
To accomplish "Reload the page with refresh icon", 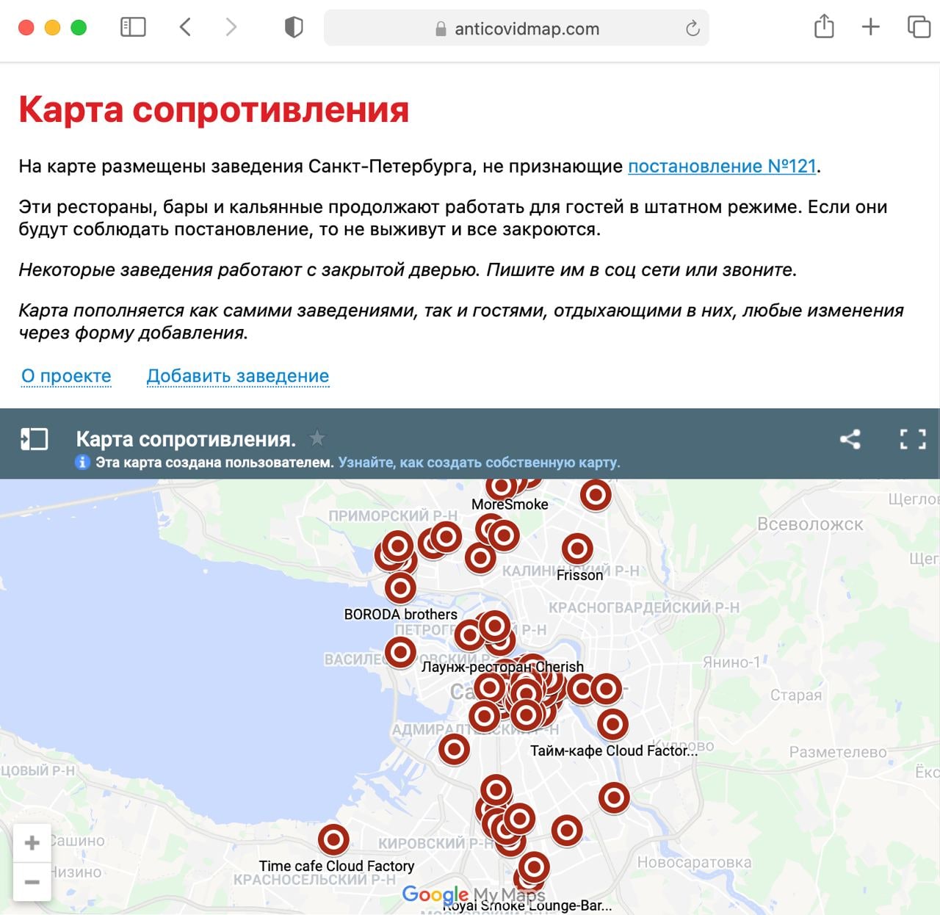I will coord(693,29).
